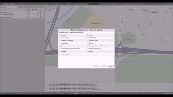This screenshot has width=173, height=97.
Task: Edit Тревожная кнопка via wrench icon
Action: (38, 17)
